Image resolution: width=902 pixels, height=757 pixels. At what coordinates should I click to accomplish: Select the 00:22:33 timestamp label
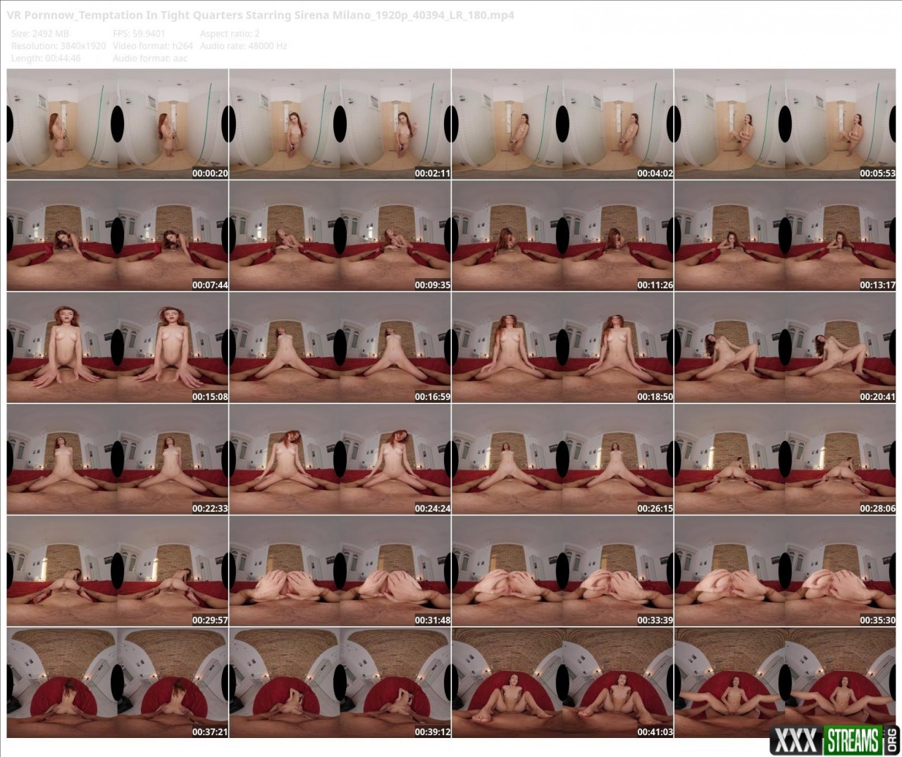(x=210, y=508)
